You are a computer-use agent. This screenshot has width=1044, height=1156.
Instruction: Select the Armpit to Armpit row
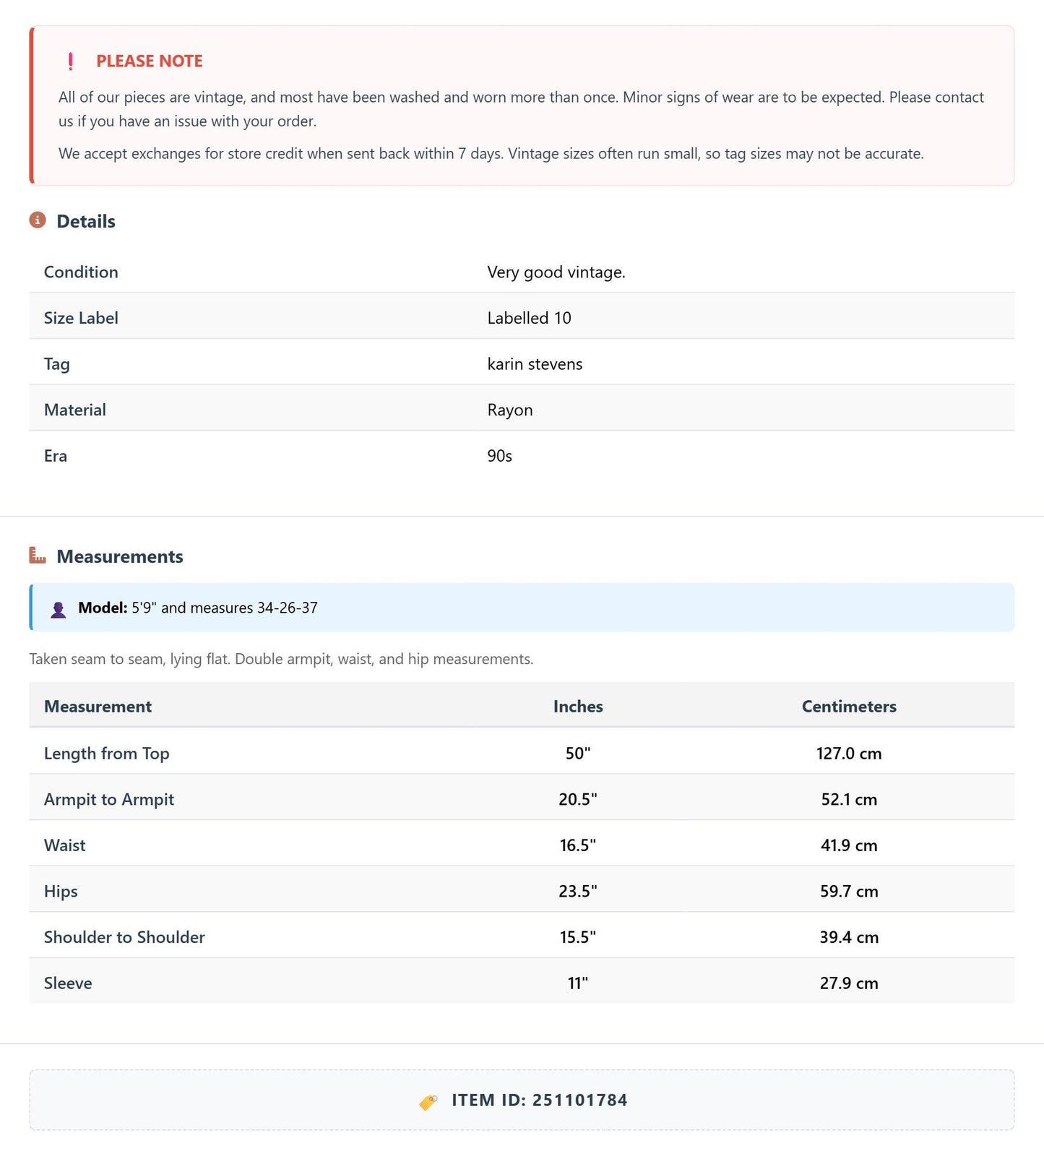tap(522, 799)
